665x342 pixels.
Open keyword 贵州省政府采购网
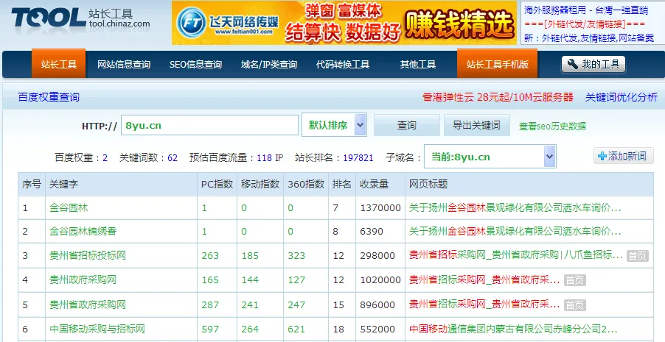click(x=88, y=304)
